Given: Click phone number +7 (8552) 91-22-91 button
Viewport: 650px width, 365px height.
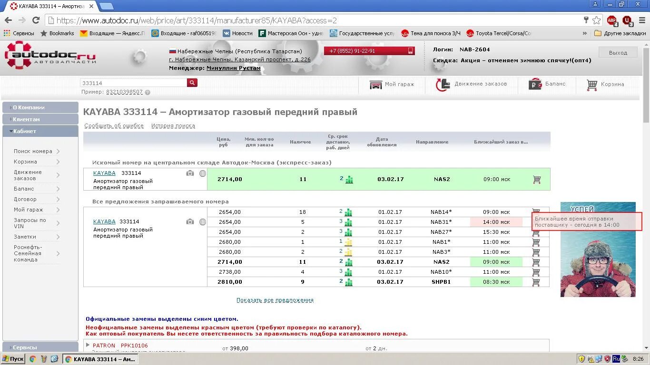Looking at the screenshot, I should click(x=369, y=51).
